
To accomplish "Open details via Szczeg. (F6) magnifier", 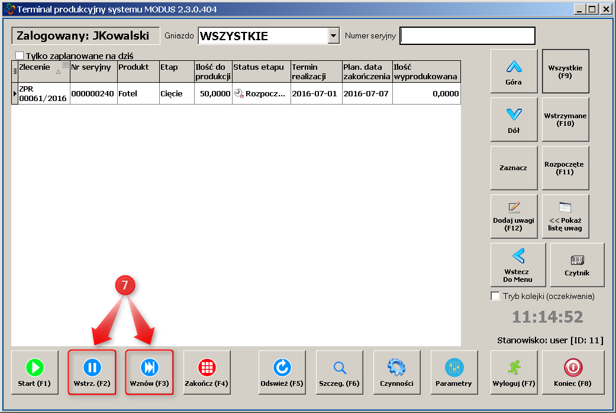I will [339, 372].
